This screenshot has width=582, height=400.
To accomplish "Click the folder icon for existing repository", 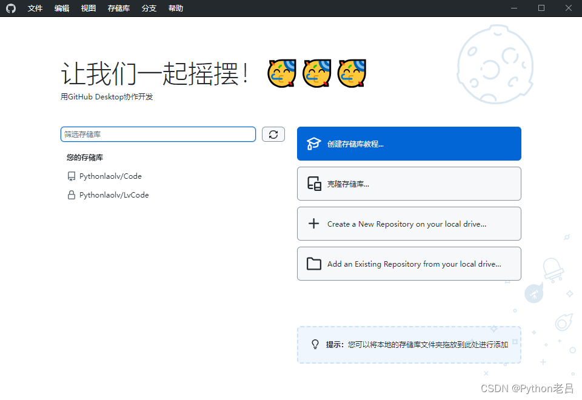I will pos(313,264).
